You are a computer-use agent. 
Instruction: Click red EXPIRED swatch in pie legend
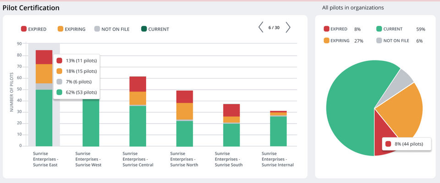(x=327, y=29)
